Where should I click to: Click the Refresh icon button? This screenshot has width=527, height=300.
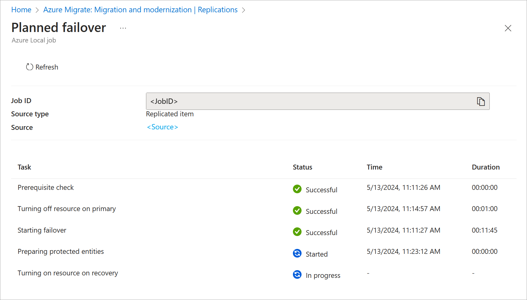pos(30,67)
